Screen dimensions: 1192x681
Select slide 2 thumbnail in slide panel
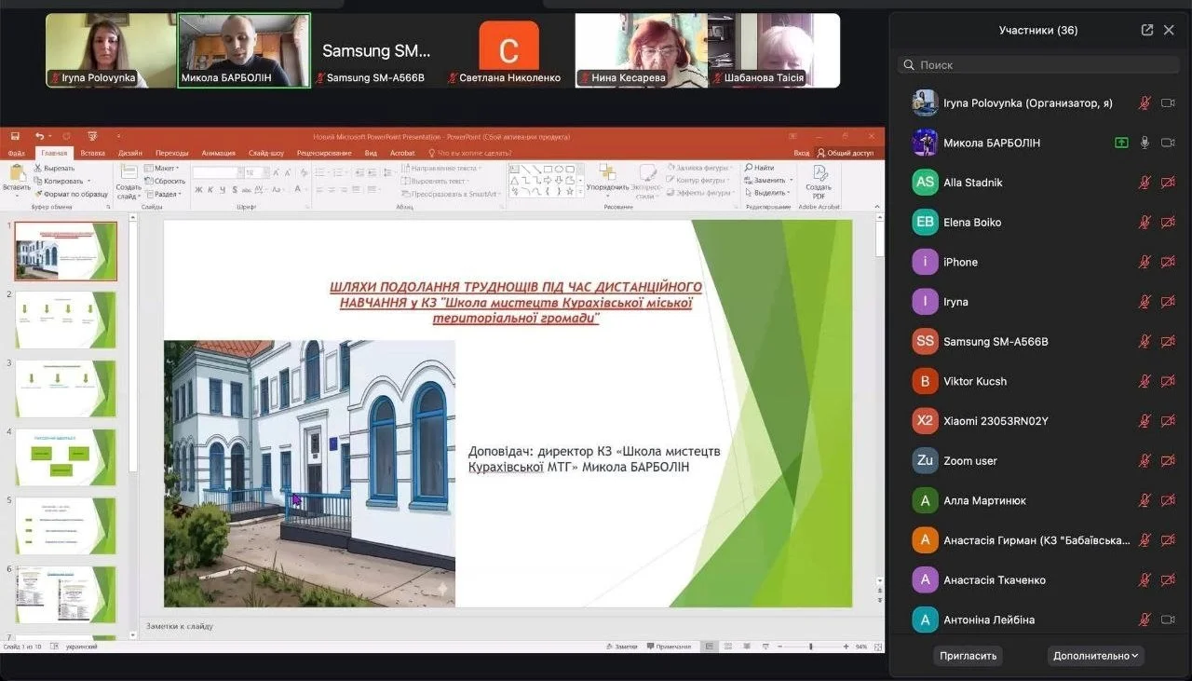65,320
